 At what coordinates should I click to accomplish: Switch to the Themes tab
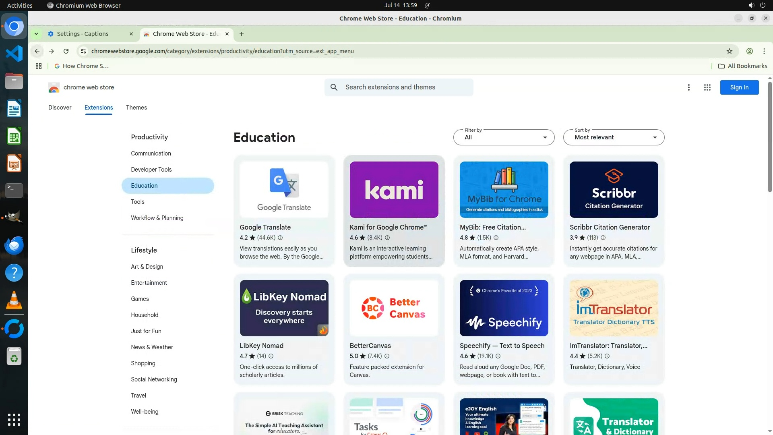pos(136,108)
